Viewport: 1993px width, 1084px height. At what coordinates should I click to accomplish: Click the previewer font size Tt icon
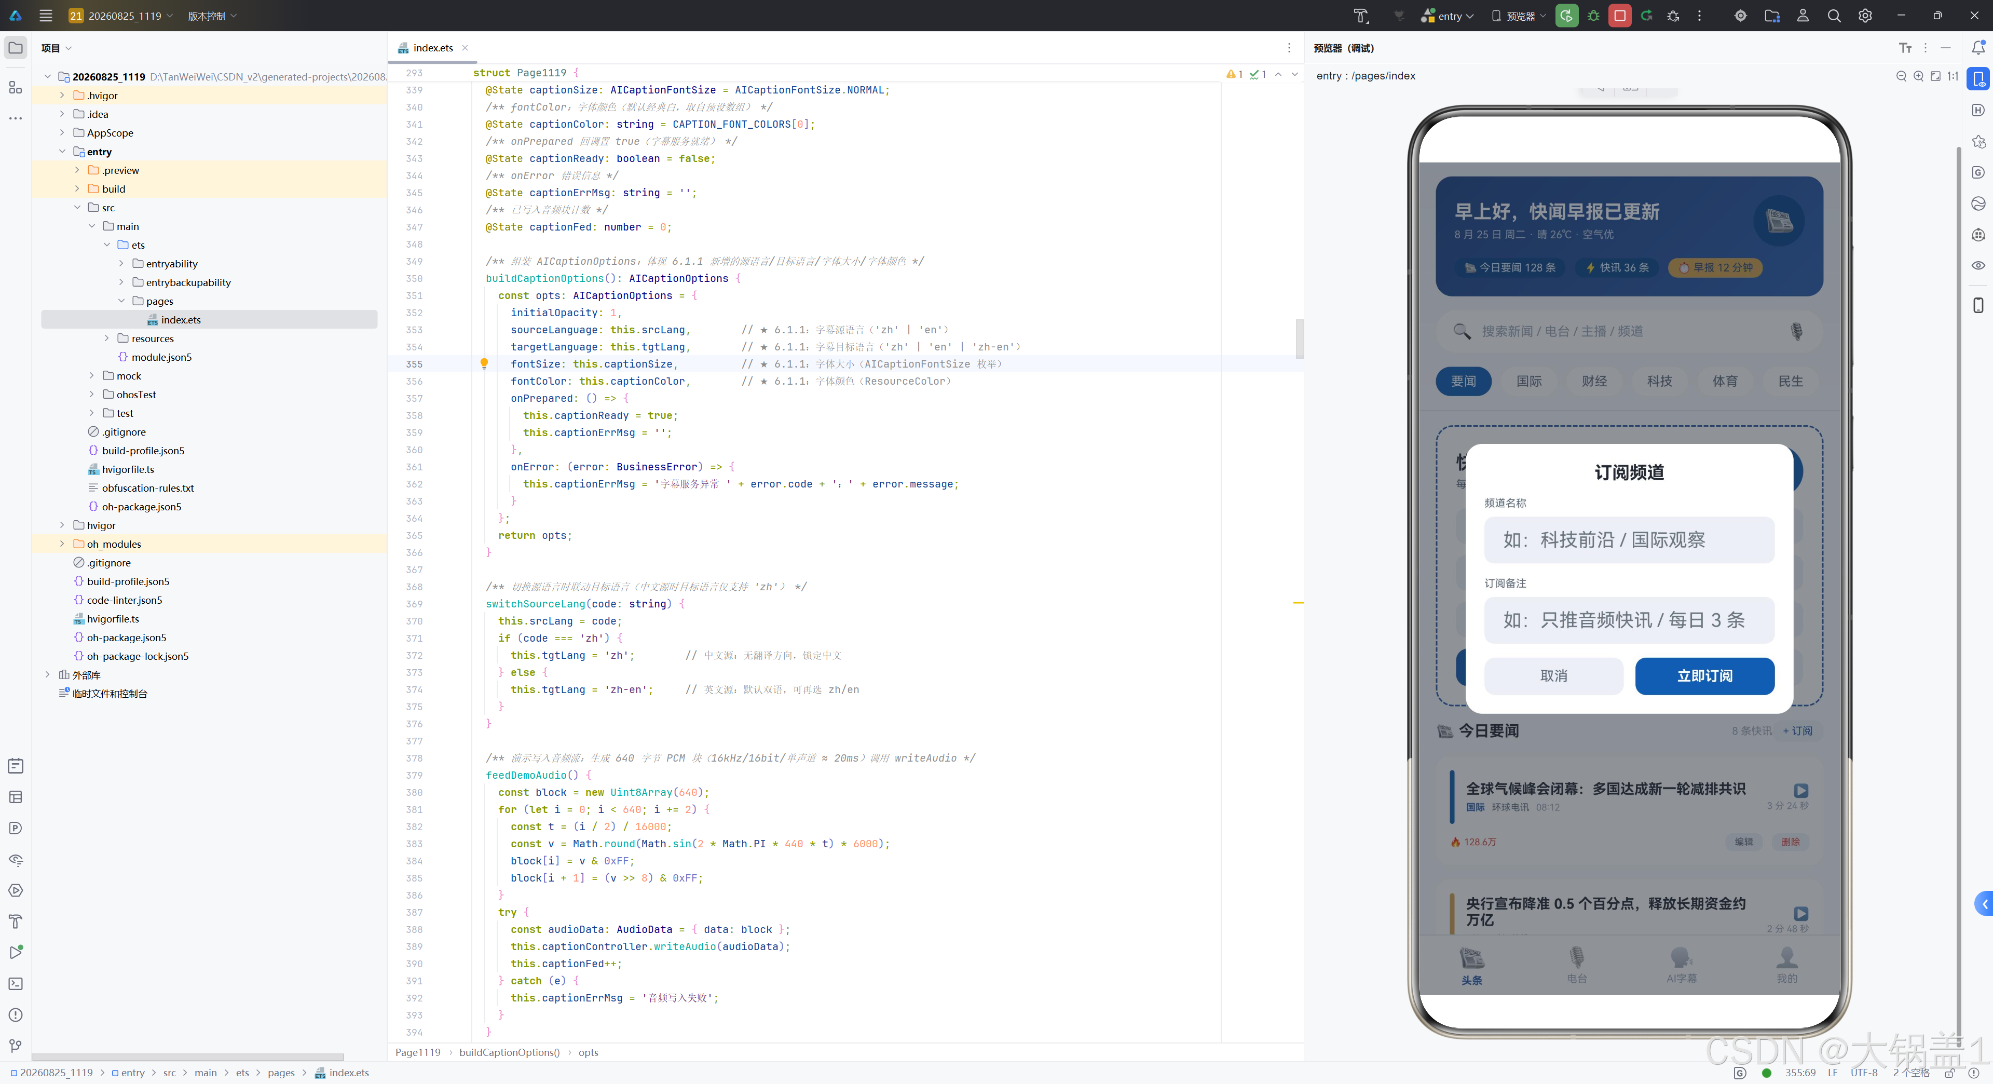tap(1905, 48)
